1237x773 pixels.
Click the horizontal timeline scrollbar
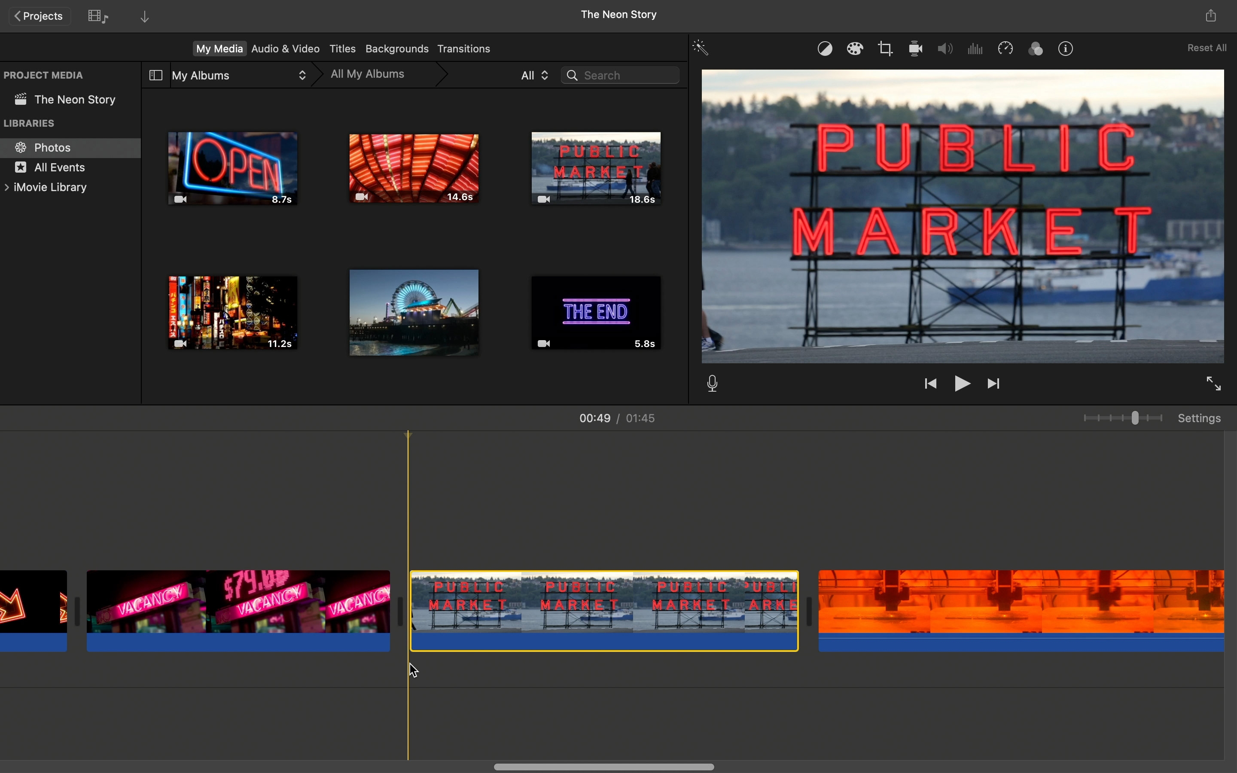pyautogui.click(x=603, y=767)
